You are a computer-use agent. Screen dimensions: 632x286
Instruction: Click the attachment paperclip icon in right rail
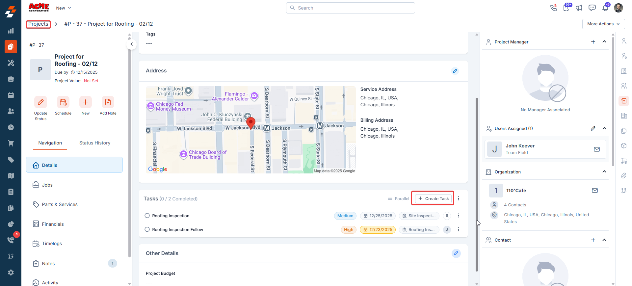pos(624,176)
